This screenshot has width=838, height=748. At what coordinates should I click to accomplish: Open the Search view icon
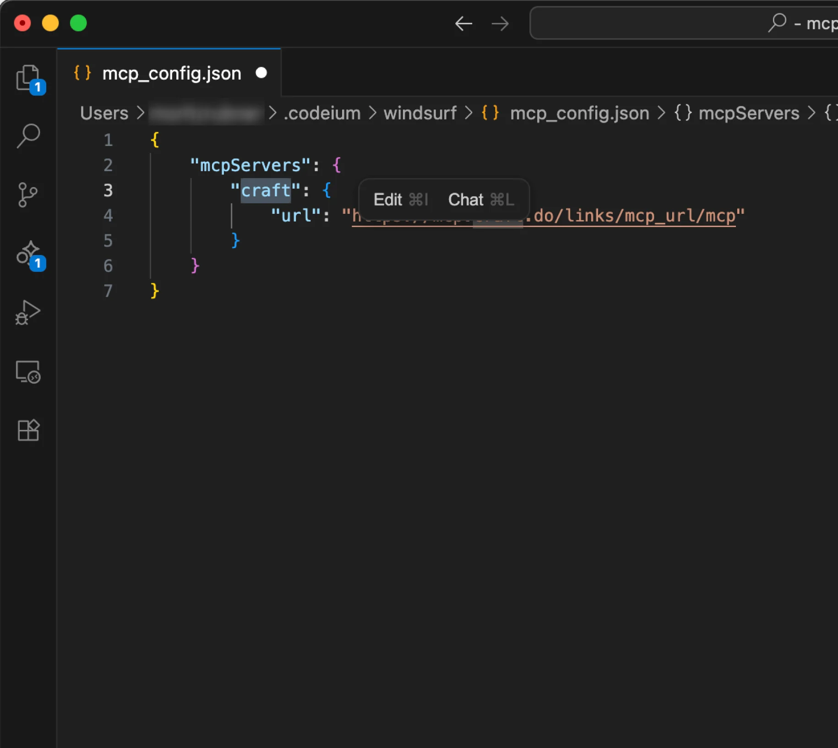pos(28,136)
